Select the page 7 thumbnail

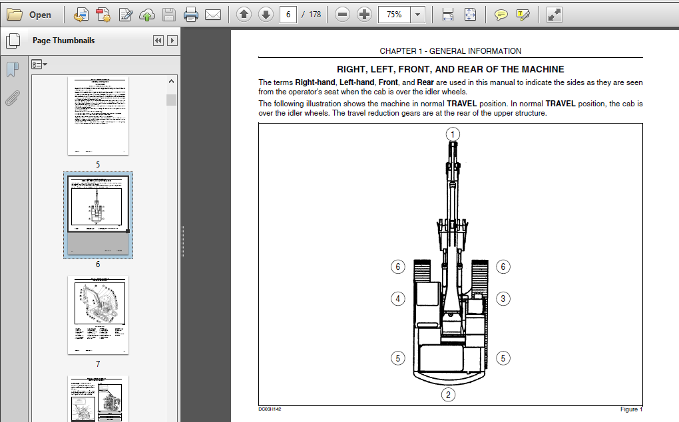pyautogui.click(x=98, y=315)
